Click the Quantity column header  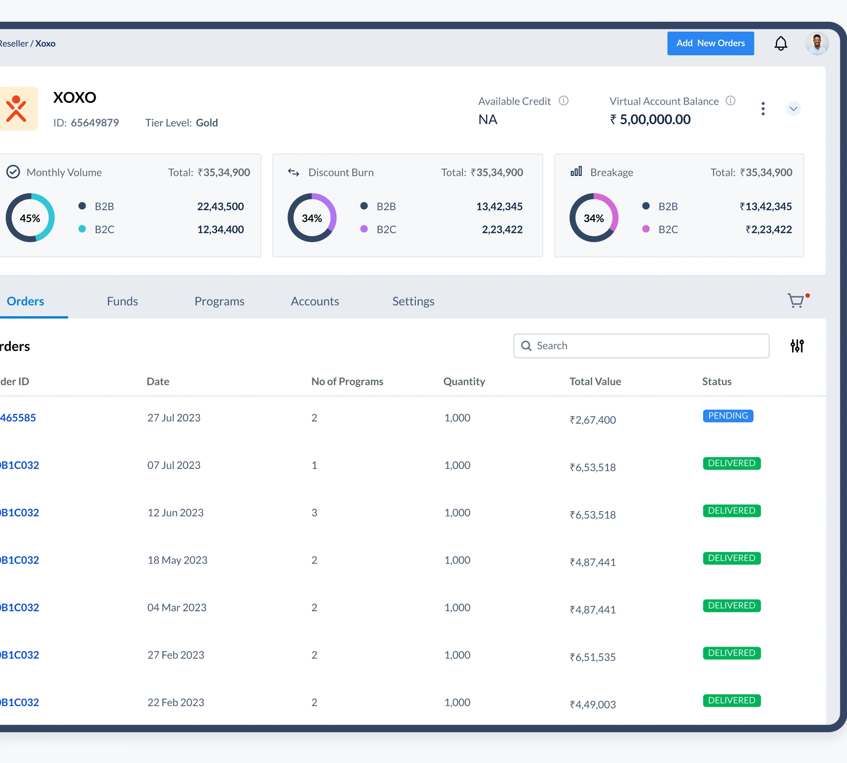pos(464,381)
